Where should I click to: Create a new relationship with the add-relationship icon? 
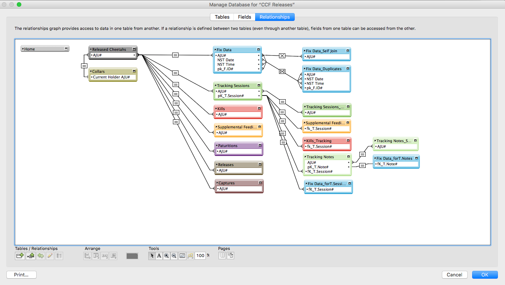tap(31, 256)
